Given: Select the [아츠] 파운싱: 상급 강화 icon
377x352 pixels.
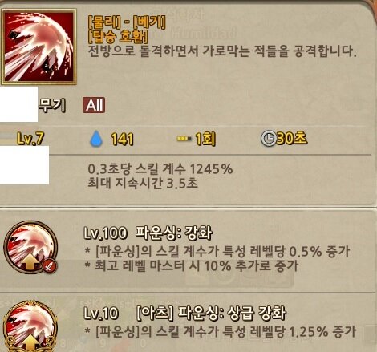Looking at the screenshot, I should (30, 326).
